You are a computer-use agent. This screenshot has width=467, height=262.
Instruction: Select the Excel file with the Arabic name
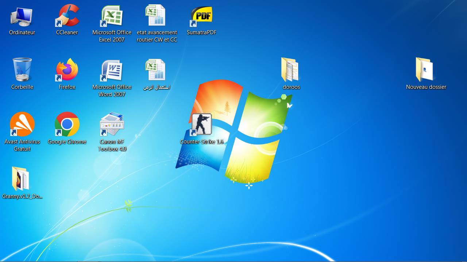pos(157,70)
